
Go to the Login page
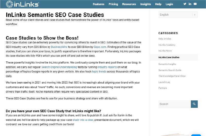[169, 4]
